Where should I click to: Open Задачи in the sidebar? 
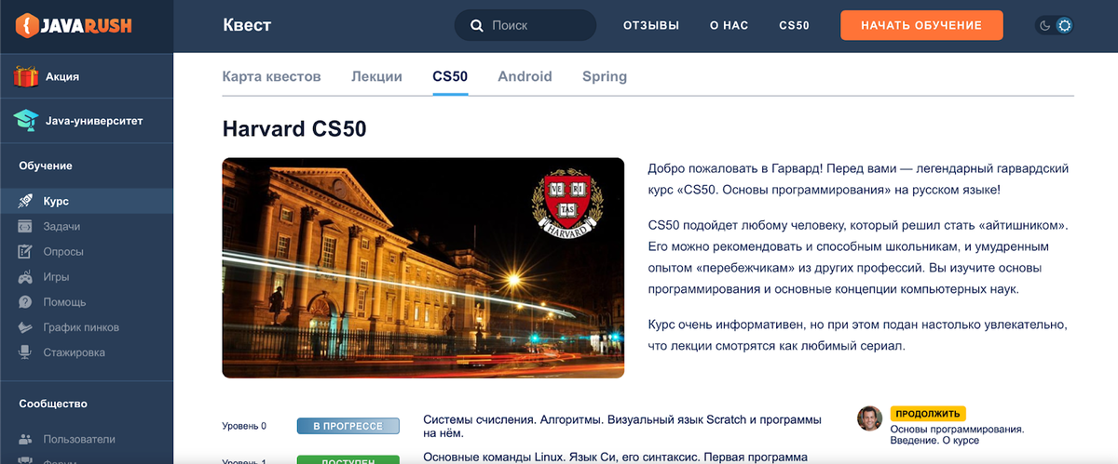click(61, 226)
